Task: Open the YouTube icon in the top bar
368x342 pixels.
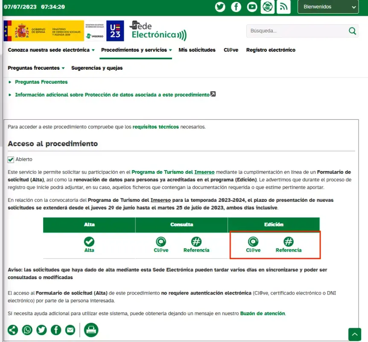Action: point(252,7)
